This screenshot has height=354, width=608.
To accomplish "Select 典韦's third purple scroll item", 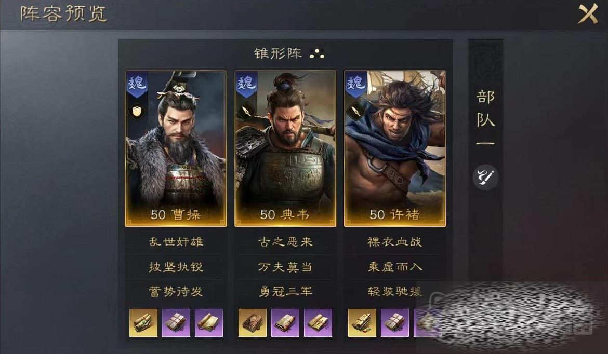I will 318,323.
